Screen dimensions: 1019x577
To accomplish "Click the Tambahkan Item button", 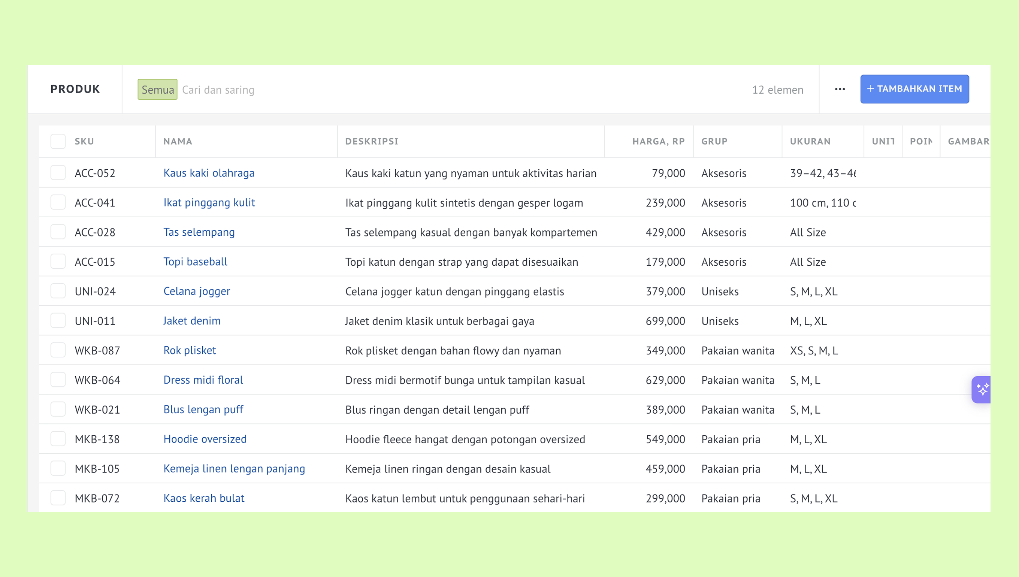I will [914, 89].
